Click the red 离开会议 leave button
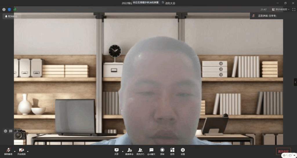Screen dimensions: 297x158 point(283,151)
